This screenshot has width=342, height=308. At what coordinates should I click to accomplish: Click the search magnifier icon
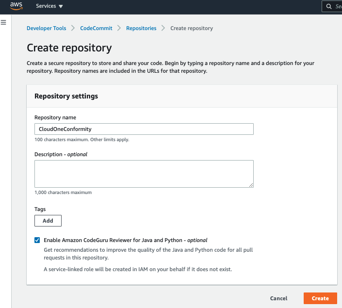coord(329,6)
